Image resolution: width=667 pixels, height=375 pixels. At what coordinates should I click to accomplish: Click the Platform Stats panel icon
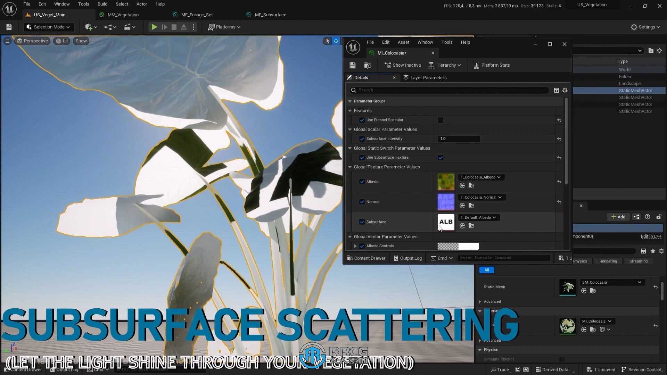point(476,65)
